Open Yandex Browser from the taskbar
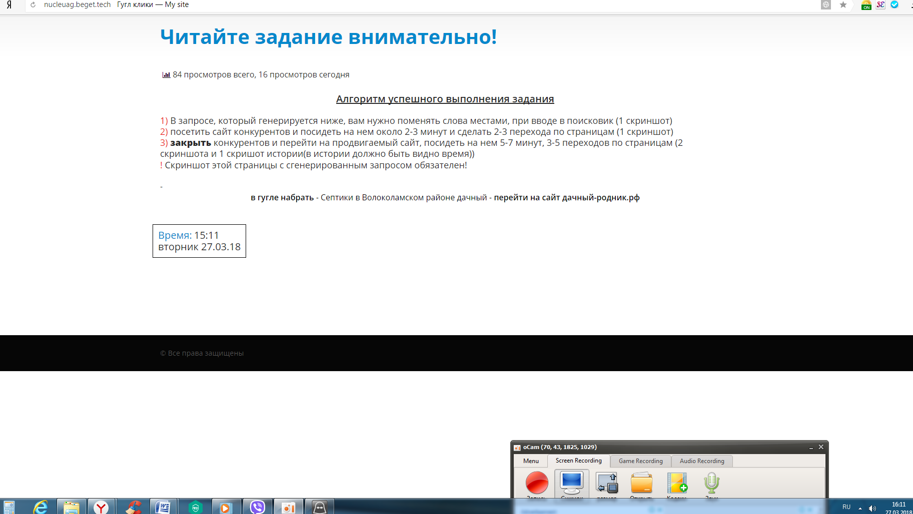913x514 pixels. pyautogui.click(x=102, y=507)
